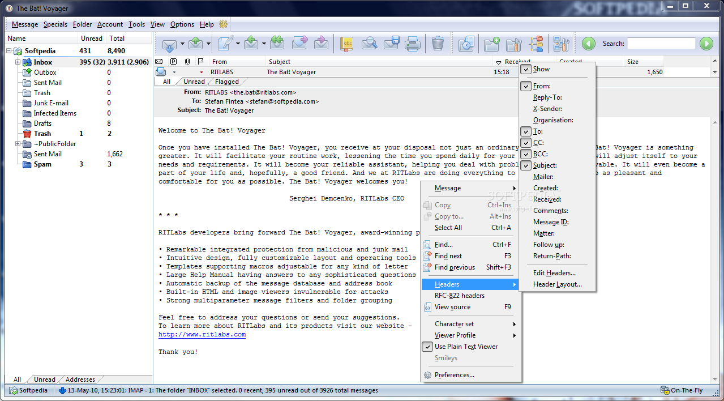Click the Account Properties toolbar icon
Image resolution: width=724 pixels, height=401 pixels.
coord(561,44)
